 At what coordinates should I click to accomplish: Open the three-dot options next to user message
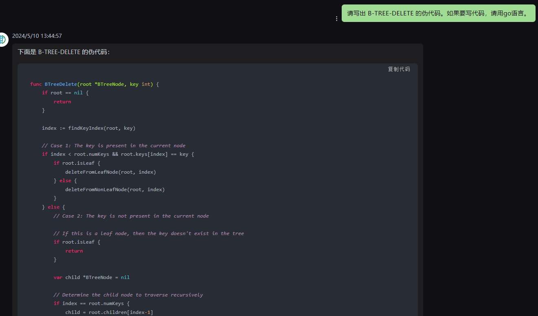pyautogui.click(x=336, y=19)
